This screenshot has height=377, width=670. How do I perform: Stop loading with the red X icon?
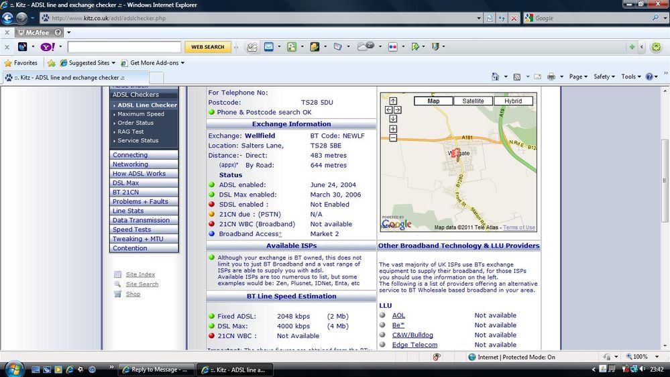(x=514, y=18)
